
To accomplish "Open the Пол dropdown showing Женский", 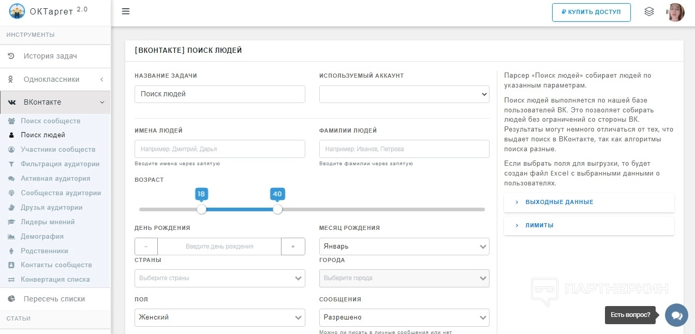I will point(219,317).
